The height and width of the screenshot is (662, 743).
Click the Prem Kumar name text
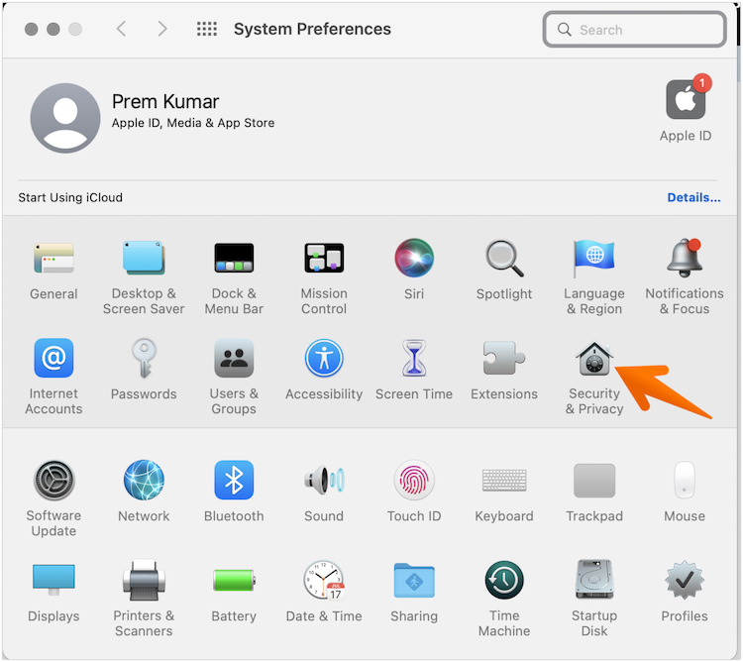(x=164, y=102)
